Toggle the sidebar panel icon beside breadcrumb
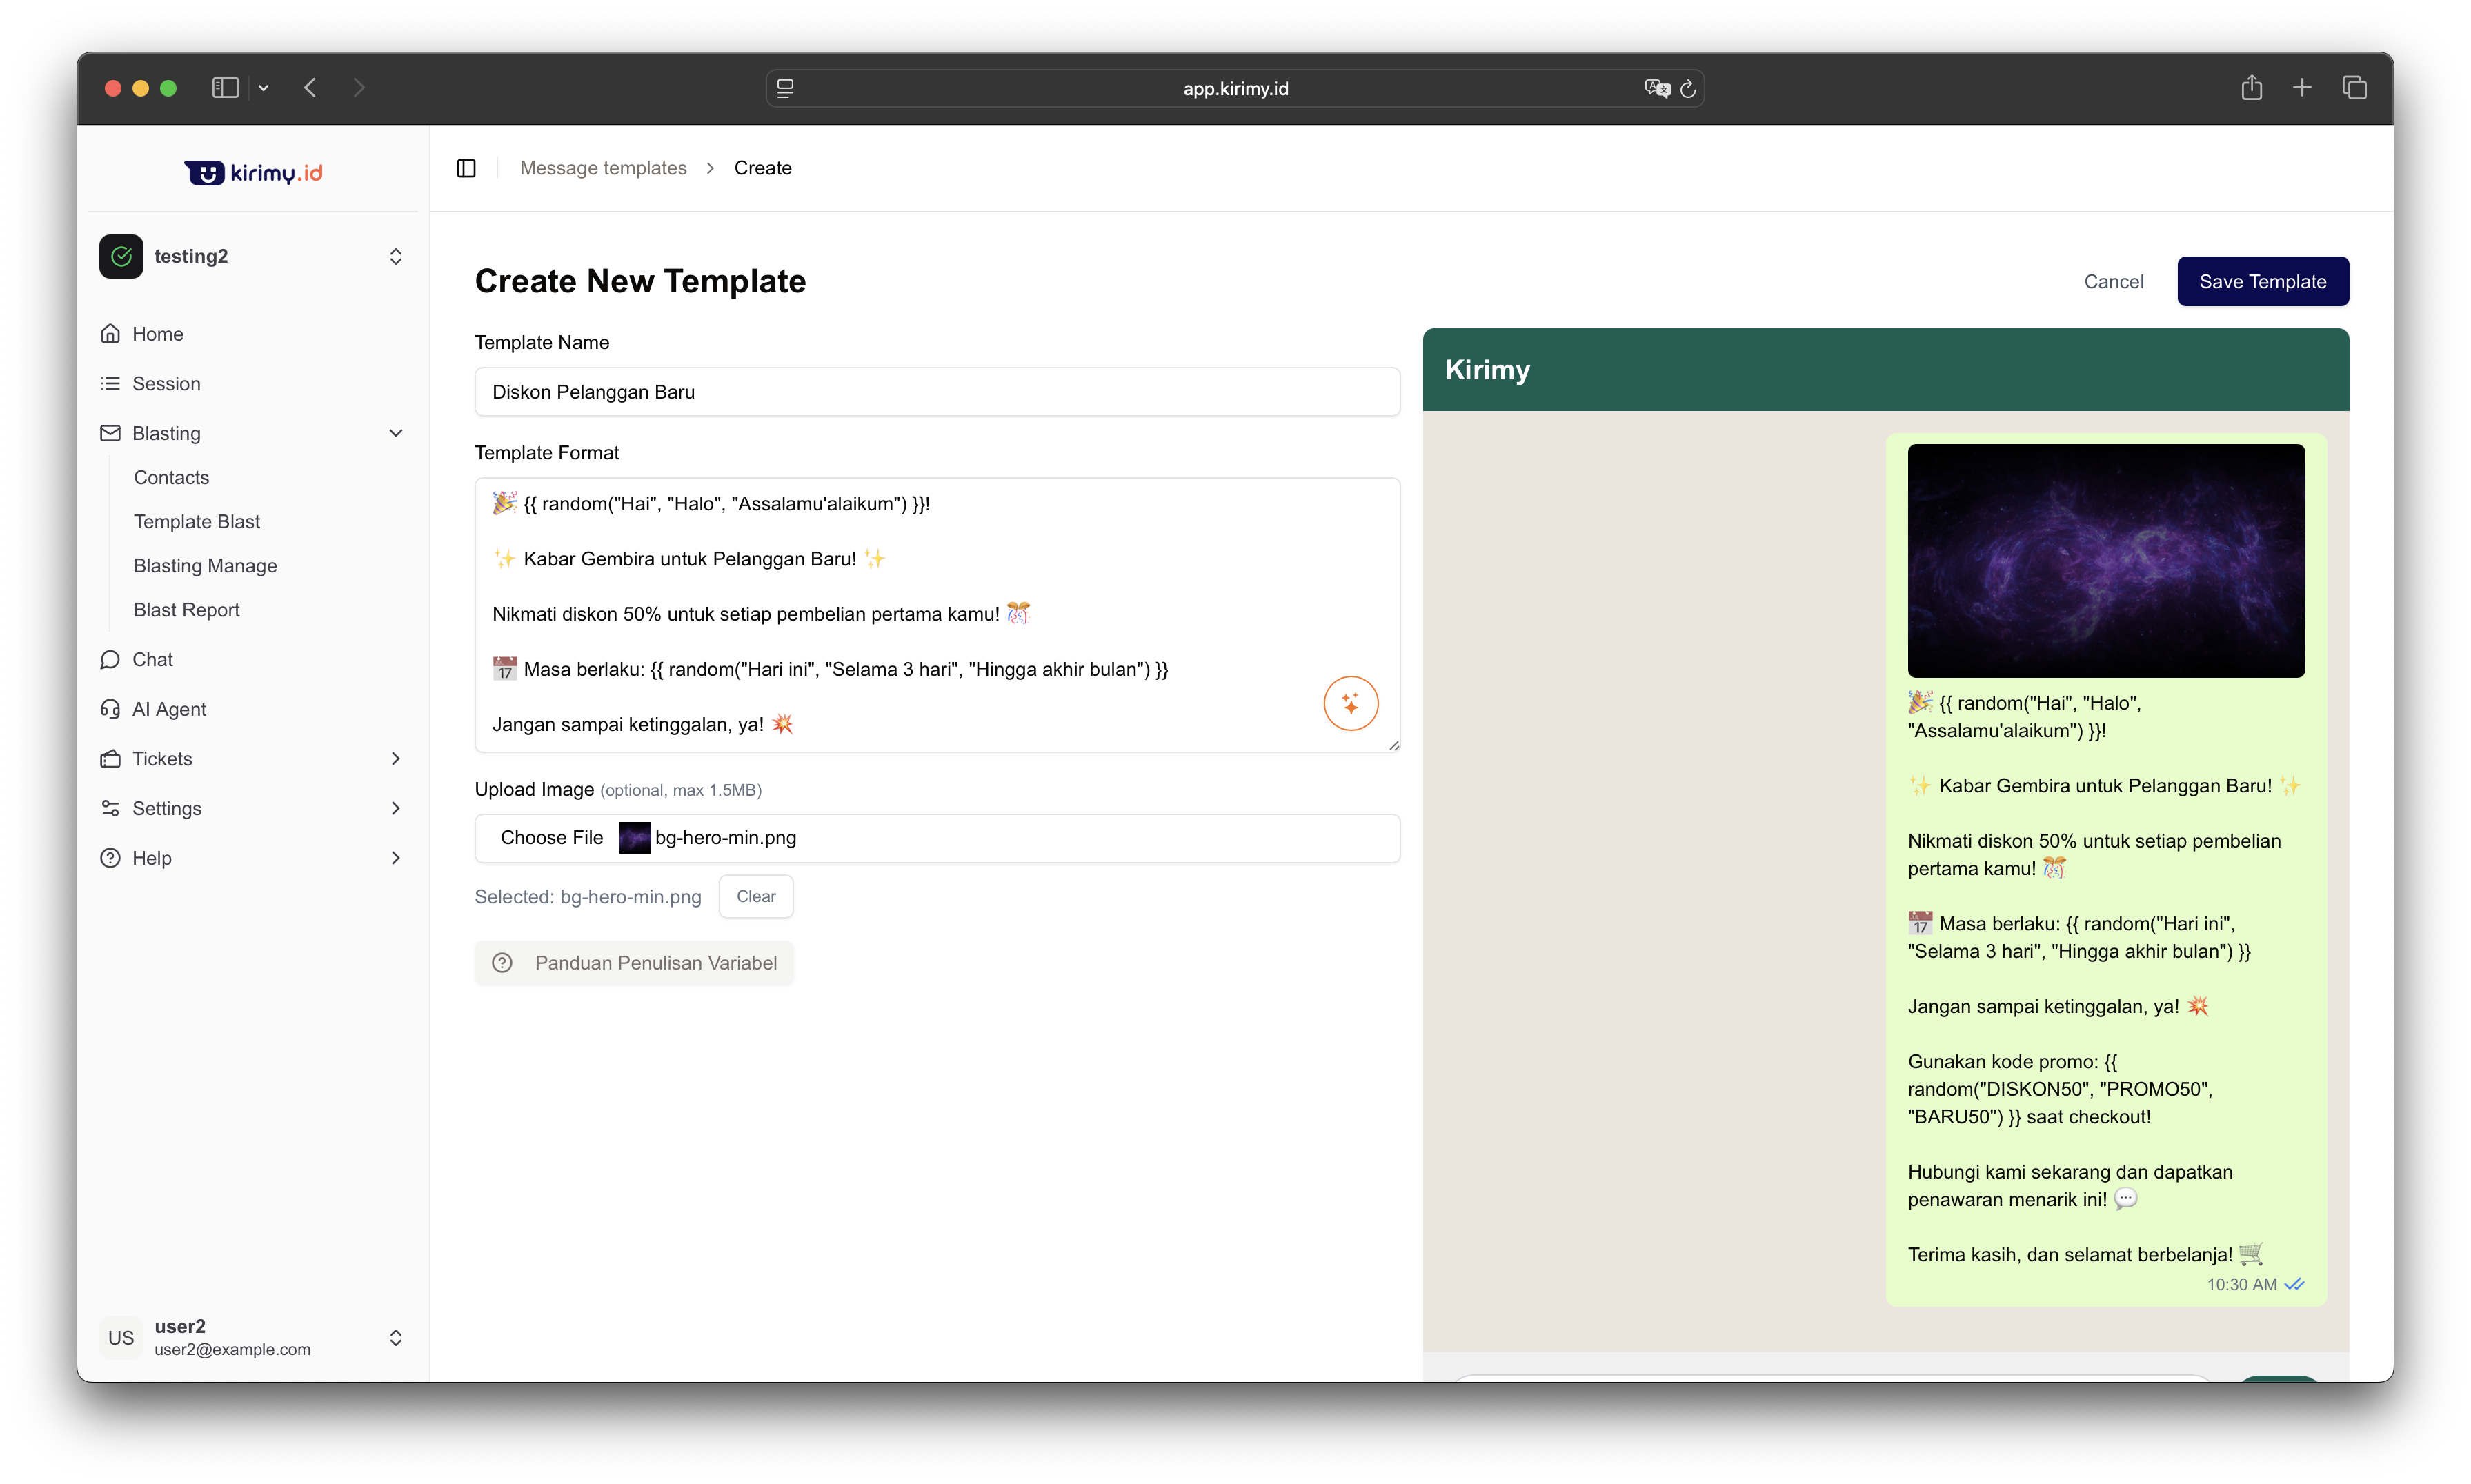 (466, 168)
